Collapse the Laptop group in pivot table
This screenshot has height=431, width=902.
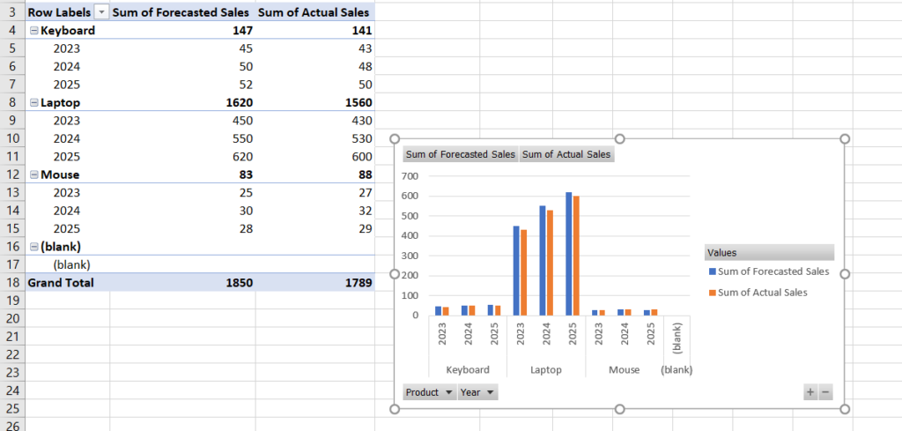(x=34, y=102)
